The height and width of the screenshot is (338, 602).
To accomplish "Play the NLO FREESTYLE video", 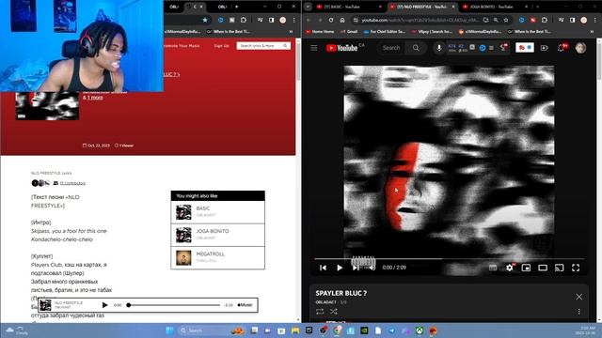I will point(340,268).
